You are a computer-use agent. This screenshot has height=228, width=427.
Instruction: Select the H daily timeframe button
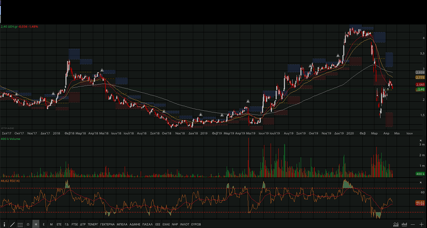36,224
